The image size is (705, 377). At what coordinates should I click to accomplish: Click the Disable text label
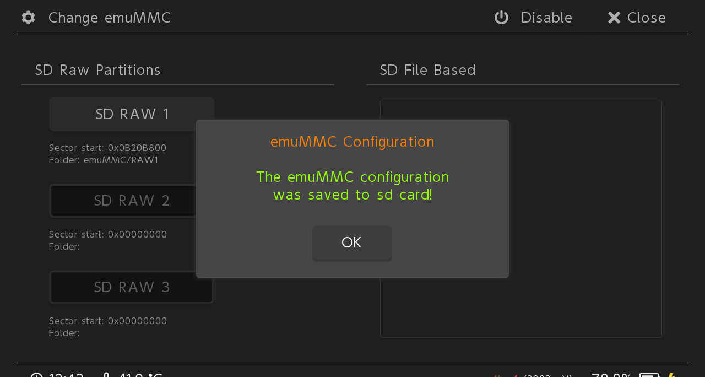[546, 18]
